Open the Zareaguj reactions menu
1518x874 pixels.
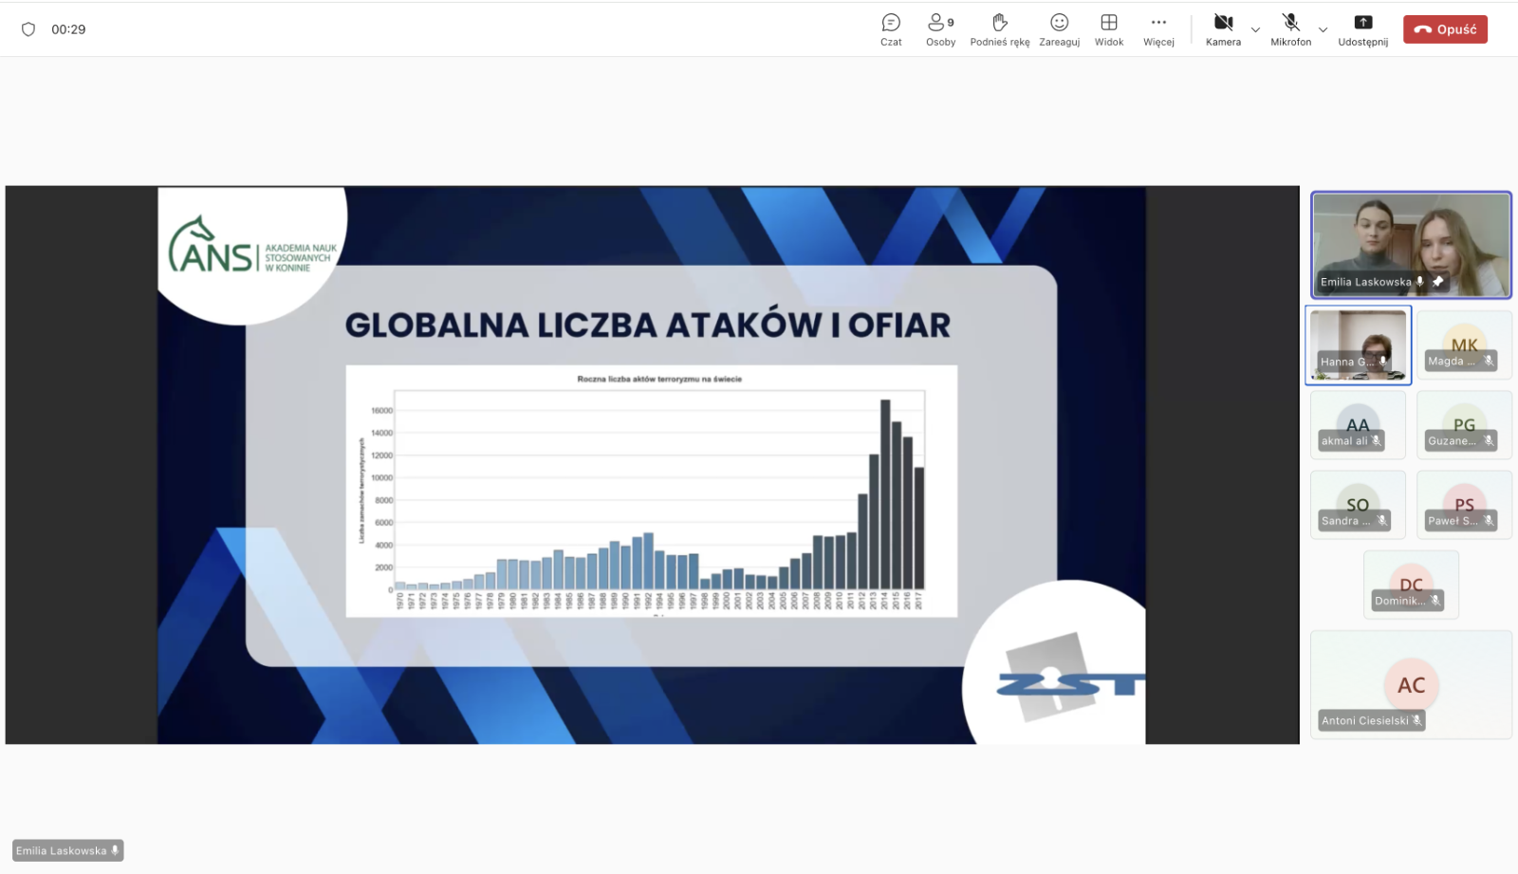point(1059,29)
